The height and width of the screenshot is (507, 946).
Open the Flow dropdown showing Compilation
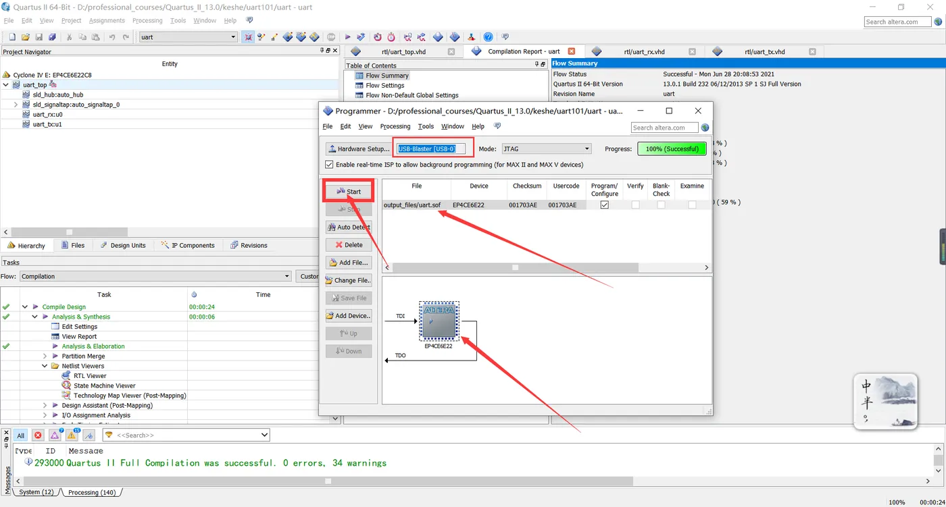[155, 276]
